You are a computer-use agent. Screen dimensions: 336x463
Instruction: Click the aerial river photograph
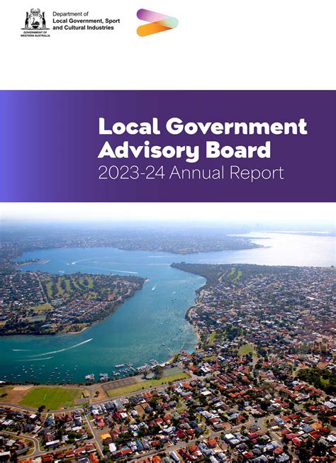[168, 333]
